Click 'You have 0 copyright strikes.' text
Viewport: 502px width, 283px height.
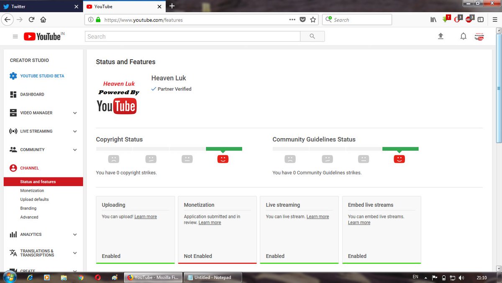(126, 172)
